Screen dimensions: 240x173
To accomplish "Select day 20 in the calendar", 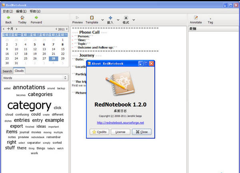I will point(44,54).
